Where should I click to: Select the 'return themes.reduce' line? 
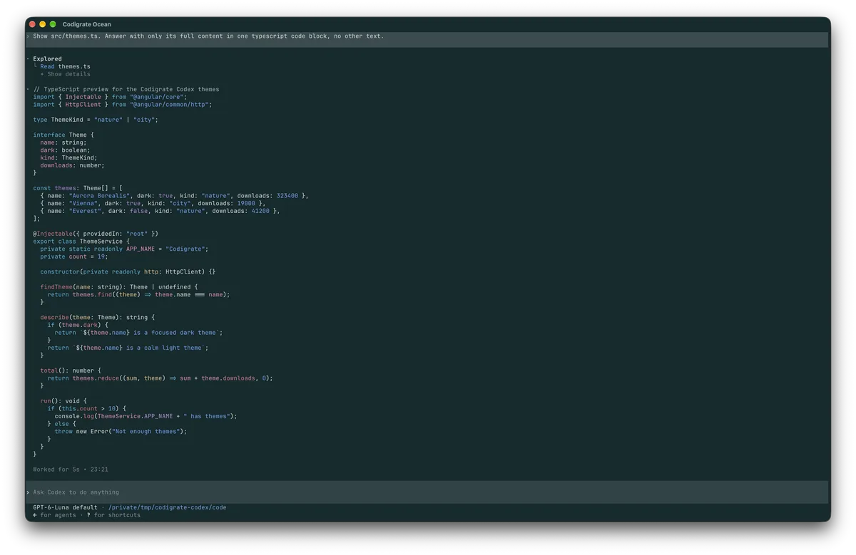coord(160,378)
